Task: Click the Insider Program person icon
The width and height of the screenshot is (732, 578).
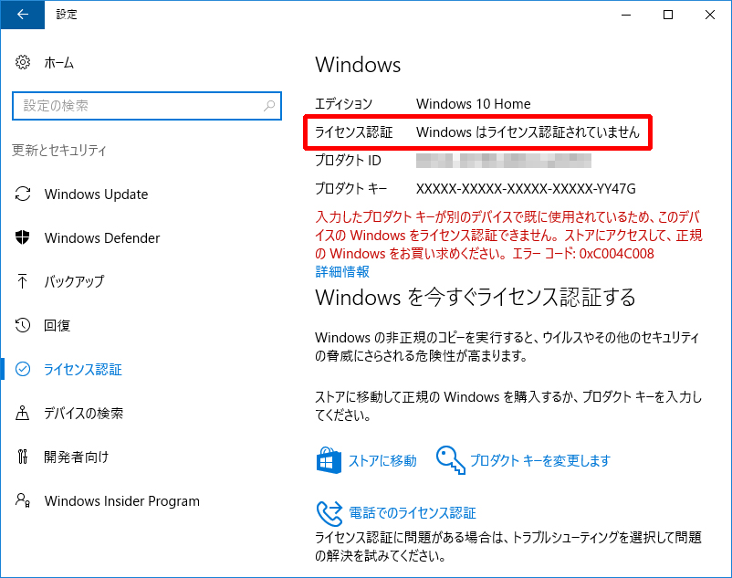Action: [x=23, y=500]
